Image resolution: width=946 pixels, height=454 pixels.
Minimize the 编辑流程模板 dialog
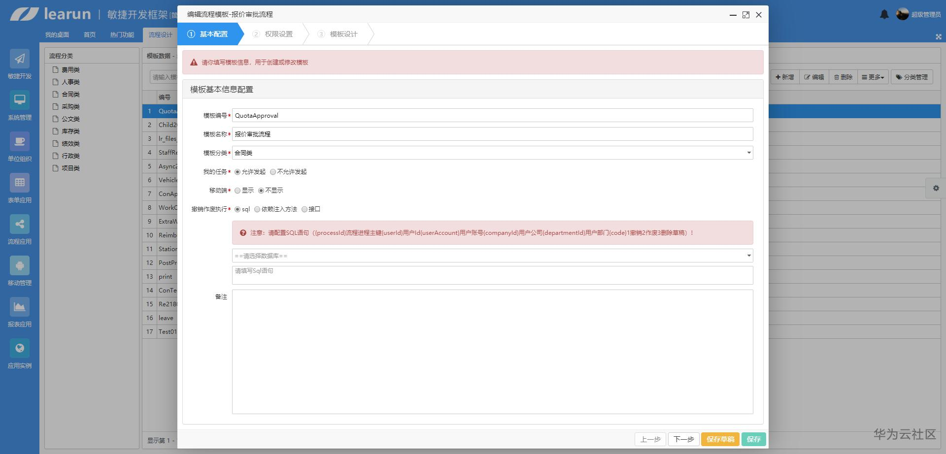(x=733, y=15)
